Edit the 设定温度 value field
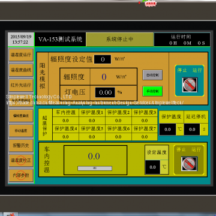The width and height of the screenshot is (216, 216). [152, 167]
